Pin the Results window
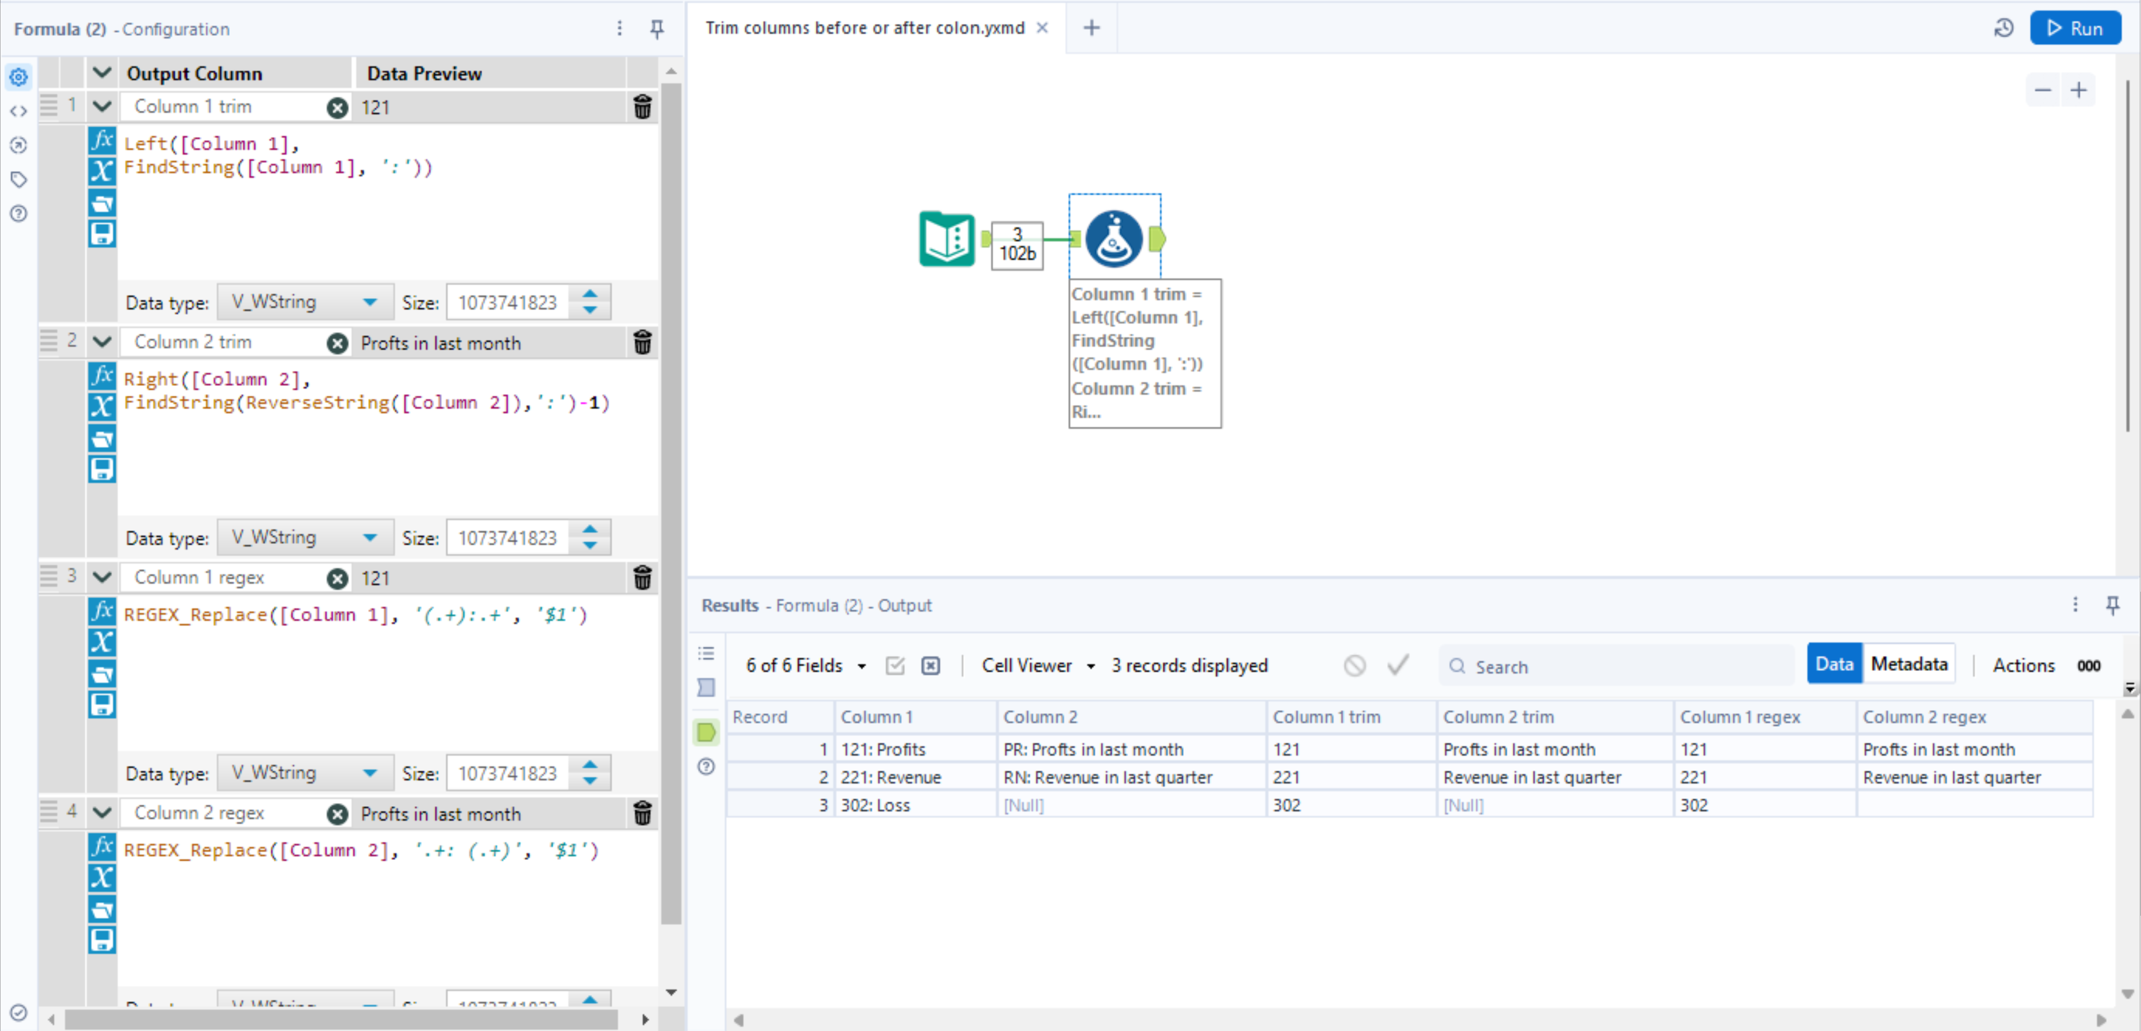The image size is (2141, 1031). tap(2112, 605)
